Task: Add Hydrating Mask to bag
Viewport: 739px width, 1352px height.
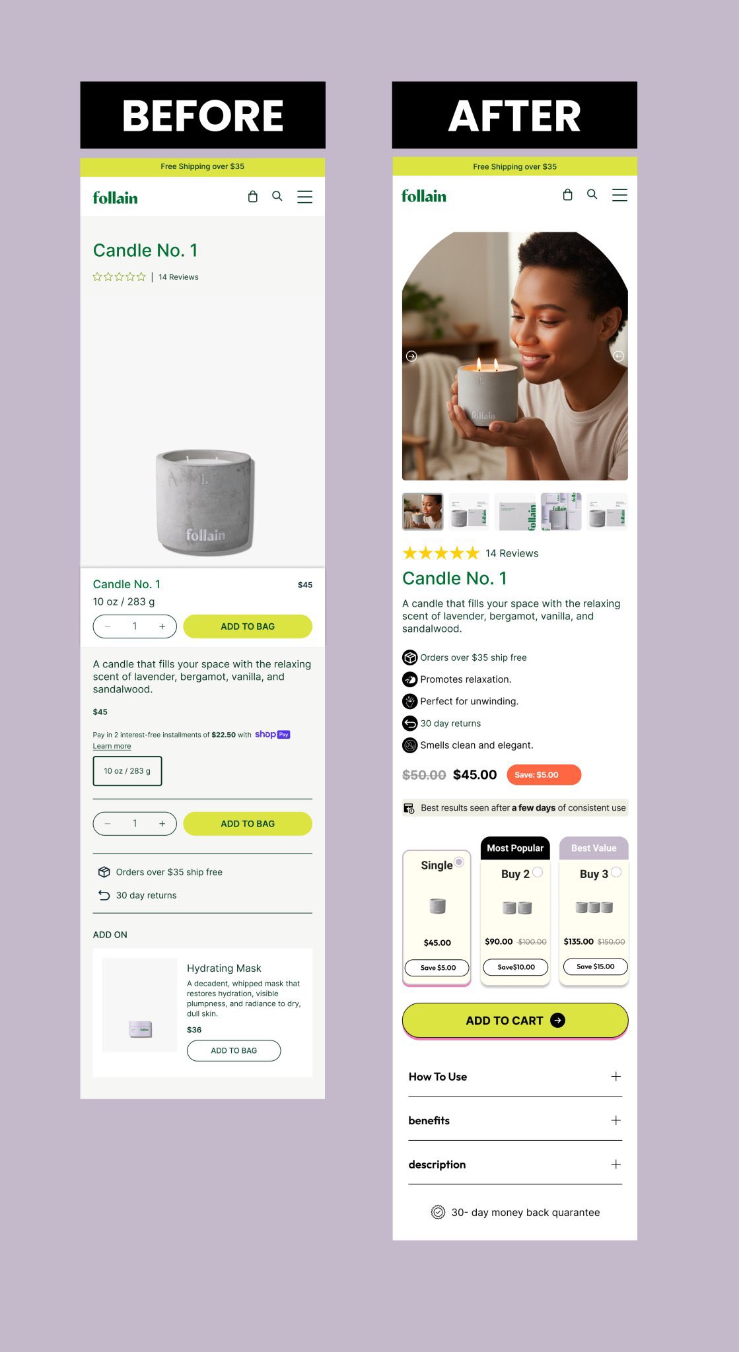Action: pos(234,1050)
